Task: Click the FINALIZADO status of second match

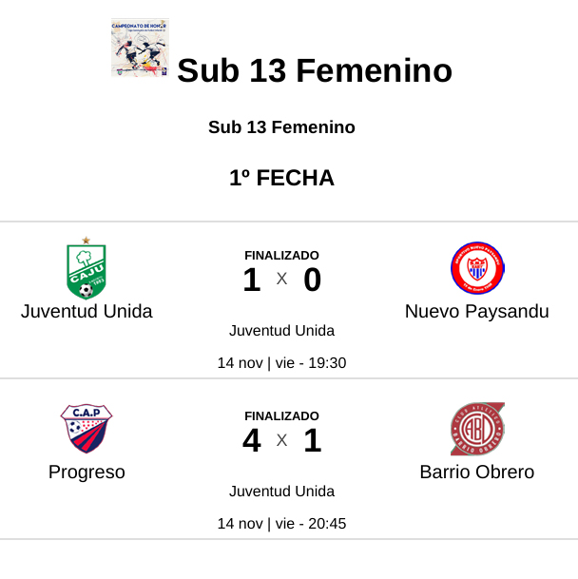Action: [281, 415]
